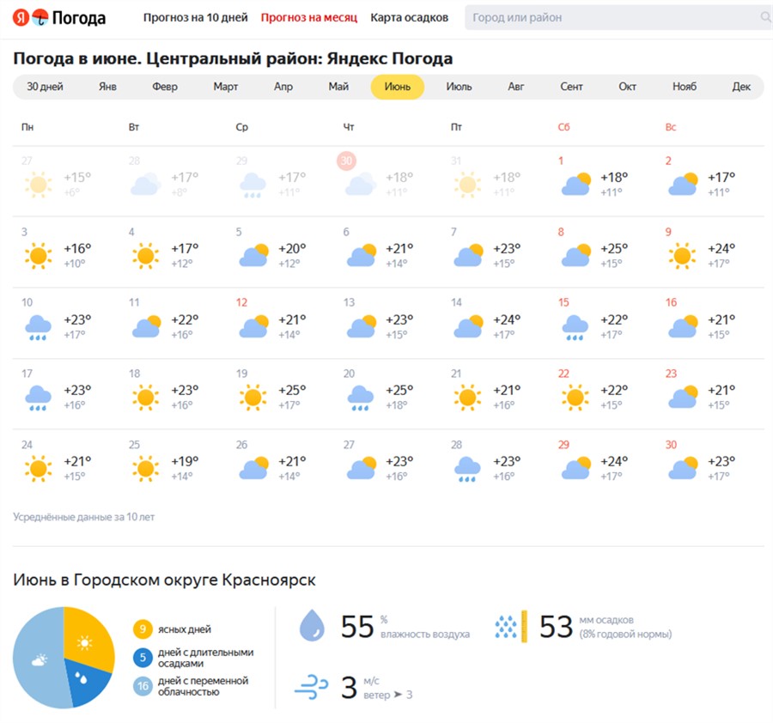Click Усреднённые данные за 10 лет note
Viewport: 773px width, 723px height.
click(84, 517)
